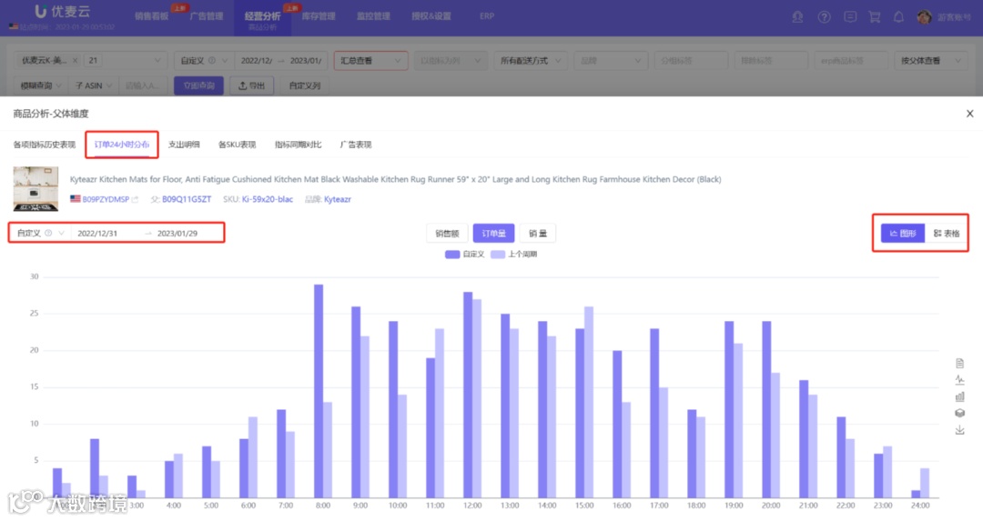Screen dimensions: 983x521
Task: Select the 销量 metric
Action: point(538,233)
